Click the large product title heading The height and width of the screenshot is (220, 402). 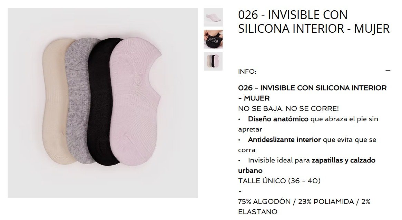coord(314,22)
